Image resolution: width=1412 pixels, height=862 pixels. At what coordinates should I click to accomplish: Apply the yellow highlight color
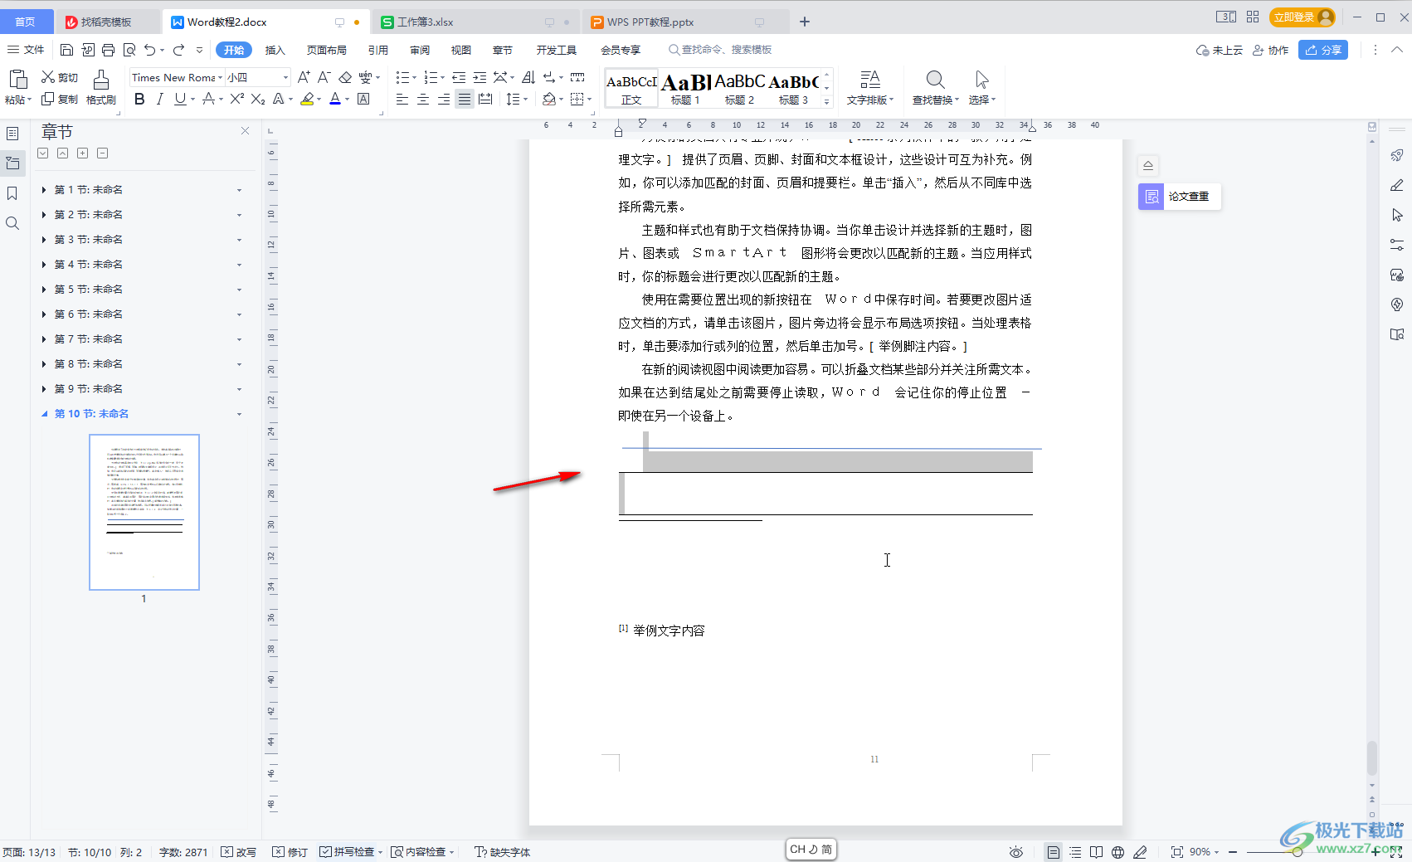pos(308,100)
